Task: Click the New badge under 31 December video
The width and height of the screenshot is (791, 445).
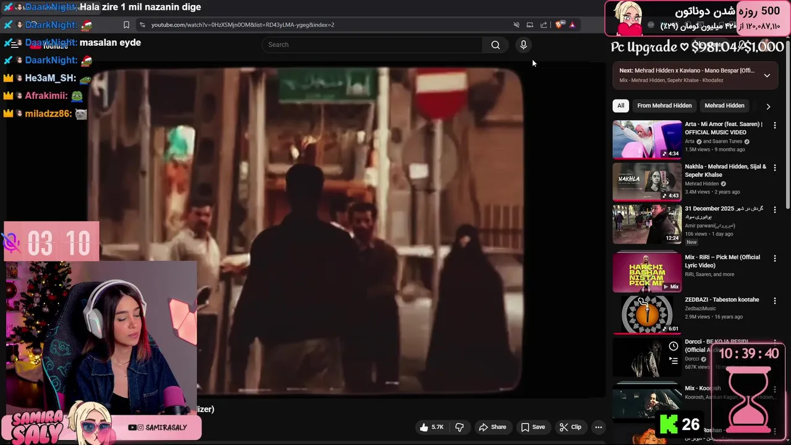Action: pyautogui.click(x=692, y=242)
